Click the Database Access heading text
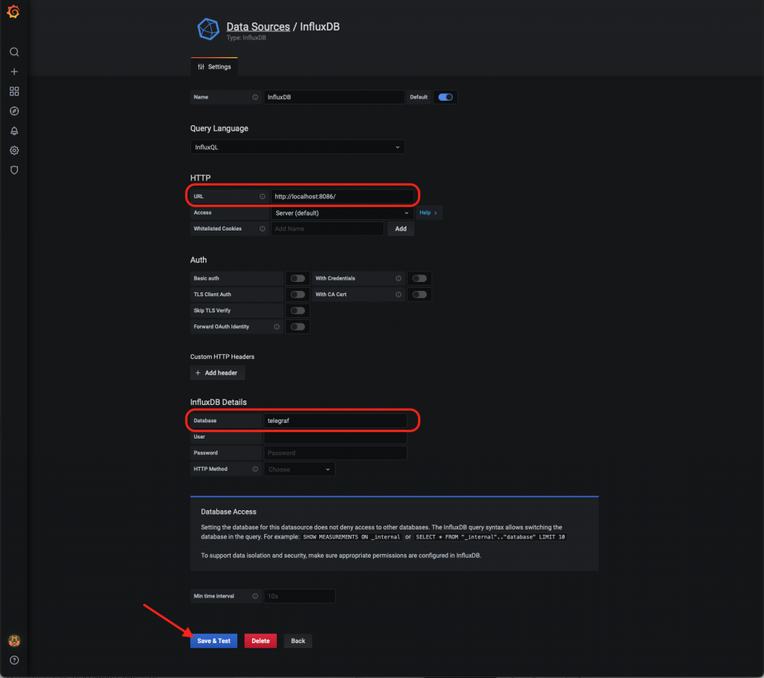 228,512
